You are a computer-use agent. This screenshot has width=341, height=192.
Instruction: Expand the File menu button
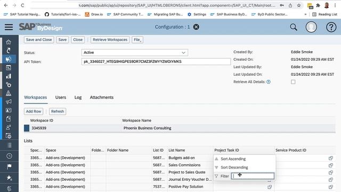point(137,40)
